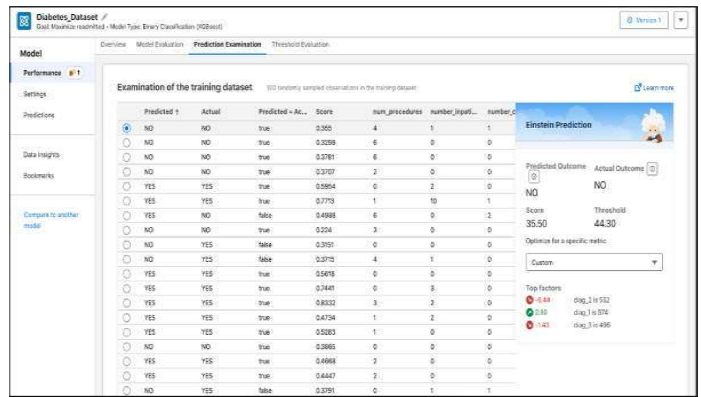The image size is (701, 397).
Task: Click the diag_3 is 496 factor
Action: [592, 325]
